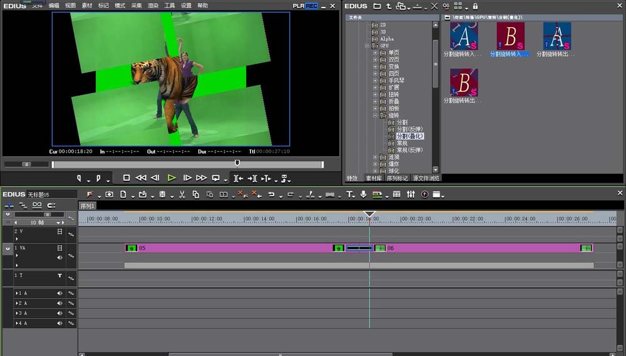Toggle audio mute on track 1 A

click(61, 293)
